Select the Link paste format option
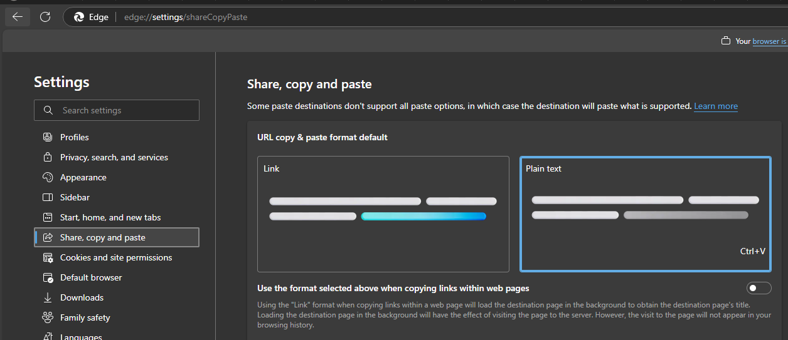This screenshot has width=788, height=340. click(383, 214)
